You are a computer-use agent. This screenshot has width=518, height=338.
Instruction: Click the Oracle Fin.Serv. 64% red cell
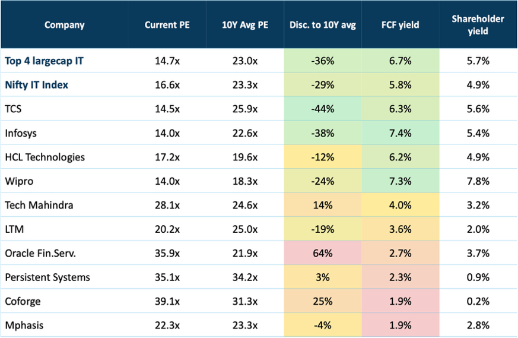pos(322,253)
